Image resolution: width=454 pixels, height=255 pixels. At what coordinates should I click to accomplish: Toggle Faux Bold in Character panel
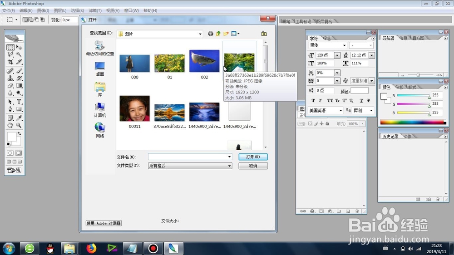point(313,101)
